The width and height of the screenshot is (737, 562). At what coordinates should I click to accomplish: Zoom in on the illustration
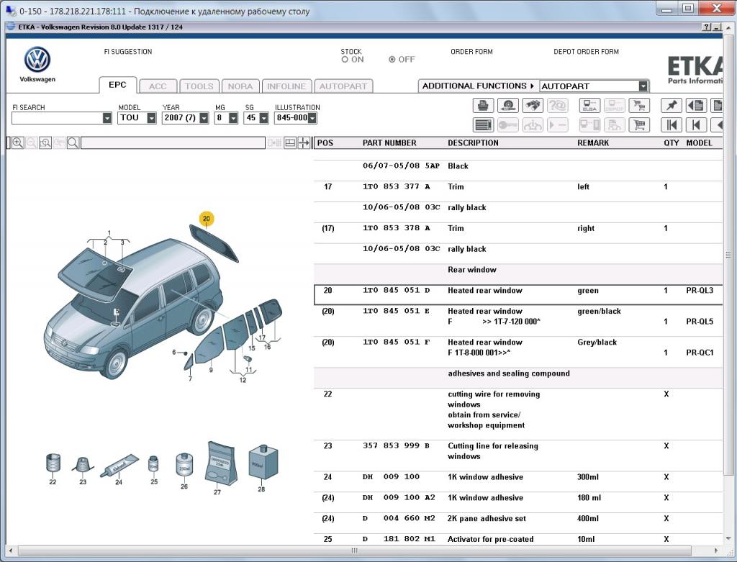click(x=18, y=143)
